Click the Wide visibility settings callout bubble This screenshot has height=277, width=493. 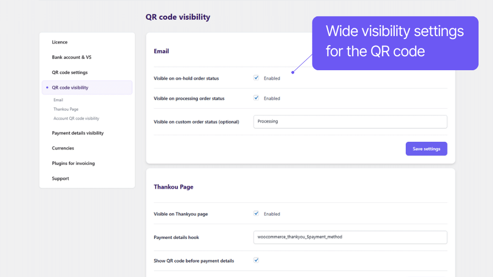click(x=395, y=43)
